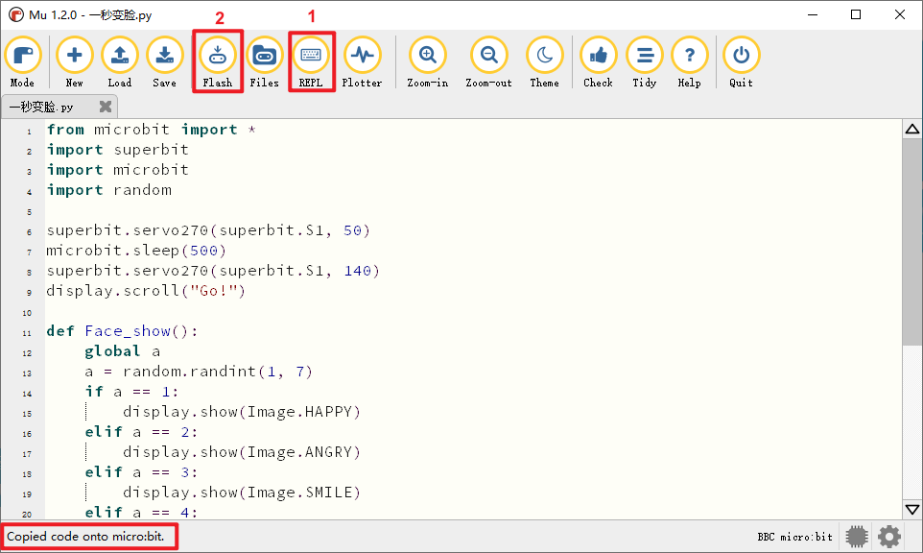Click the scrollbar down arrow
Viewport: 923px width, 553px height.
click(912, 510)
